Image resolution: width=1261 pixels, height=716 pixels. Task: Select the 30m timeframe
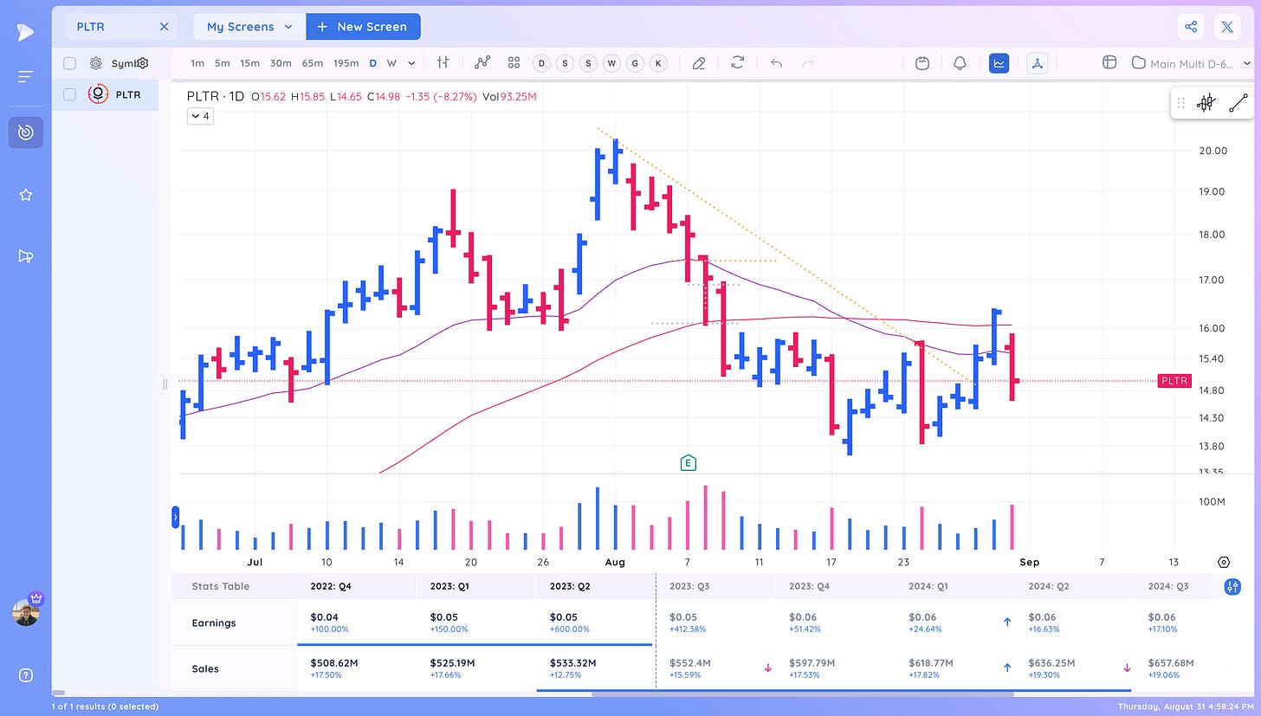click(x=281, y=63)
